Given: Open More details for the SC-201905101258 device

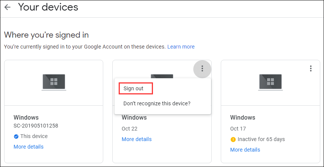Looking at the screenshot, I should [28, 147].
